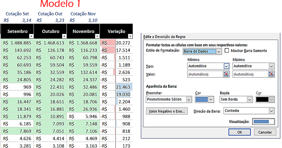
Task: Select Novembro cell 26.936
Action: pyautogui.click(x=83, y=109)
